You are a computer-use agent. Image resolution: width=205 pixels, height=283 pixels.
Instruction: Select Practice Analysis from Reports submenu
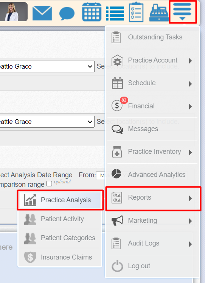(x=60, y=200)
